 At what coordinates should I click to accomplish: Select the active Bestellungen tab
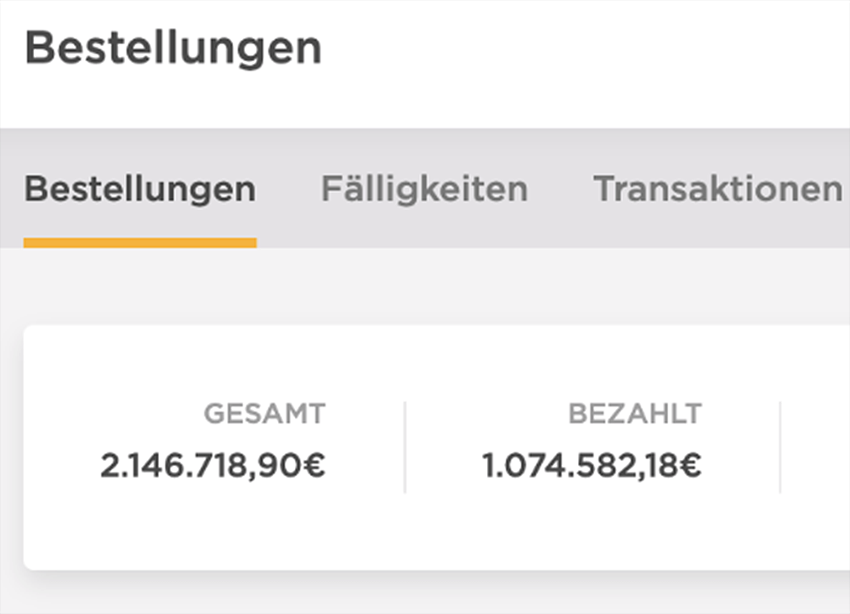(139, 189)
